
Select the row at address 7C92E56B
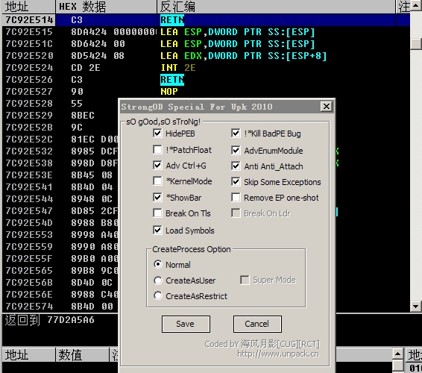60,283
